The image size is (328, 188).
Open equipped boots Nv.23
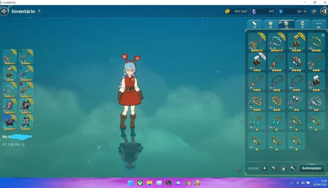coord(26,123)
